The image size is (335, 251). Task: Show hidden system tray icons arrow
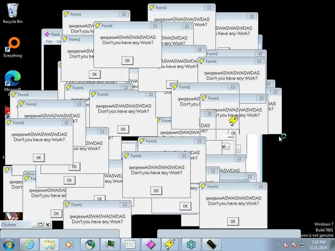(278, 245)
